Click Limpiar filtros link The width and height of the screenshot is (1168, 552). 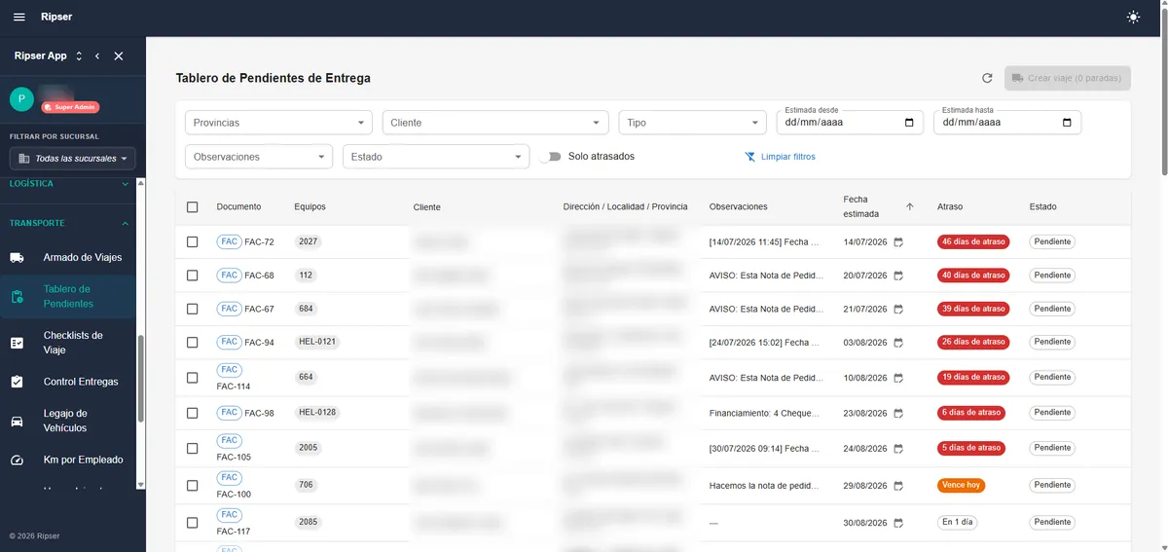780,157
